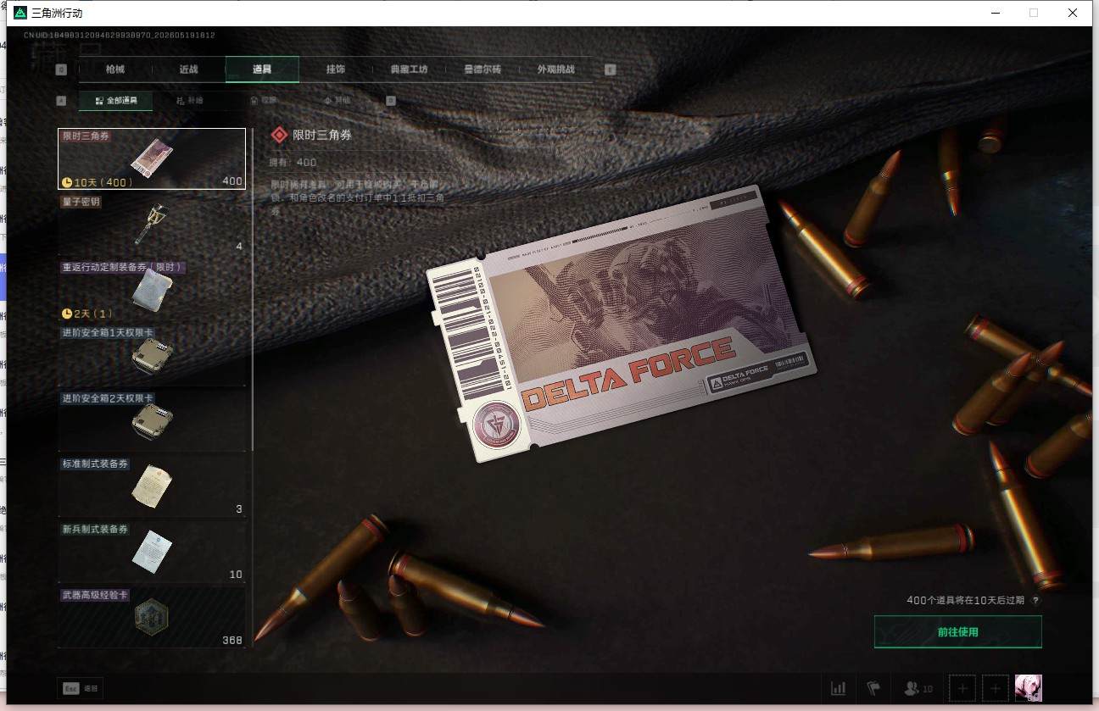Click the item list vertical scrollbar
This screenshot has height=711, width=1099.
click(252, 288)
